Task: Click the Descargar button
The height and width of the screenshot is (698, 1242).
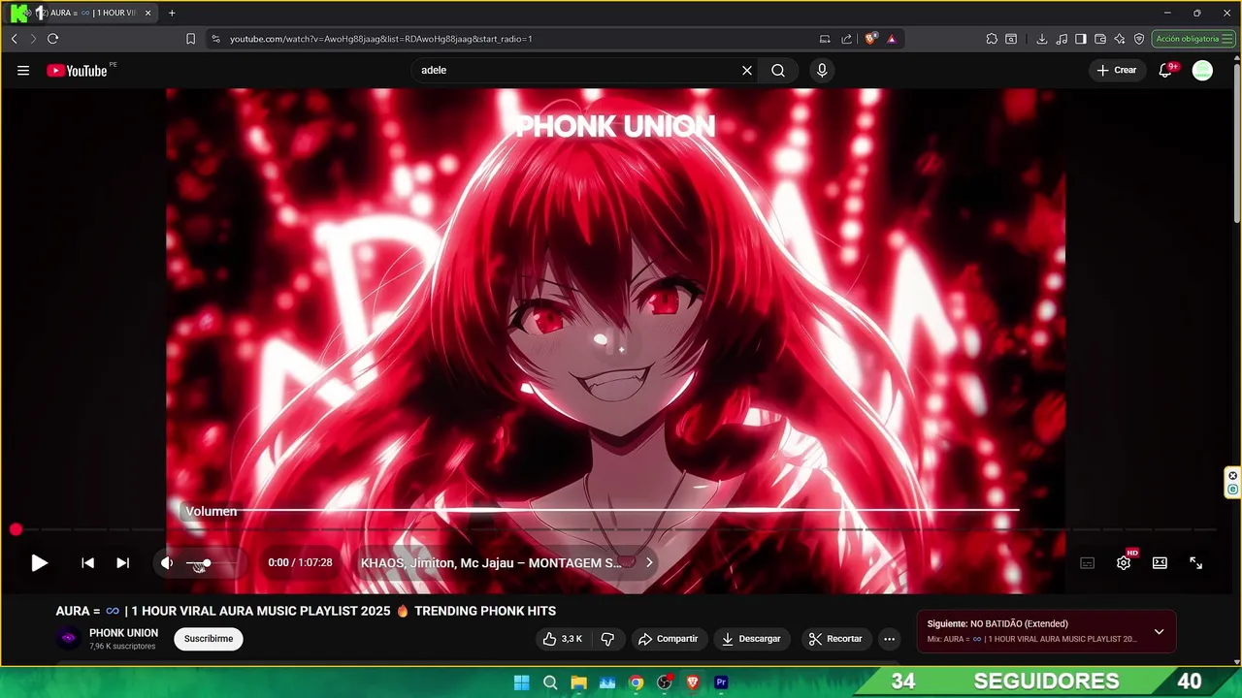Action: (751, 639)
